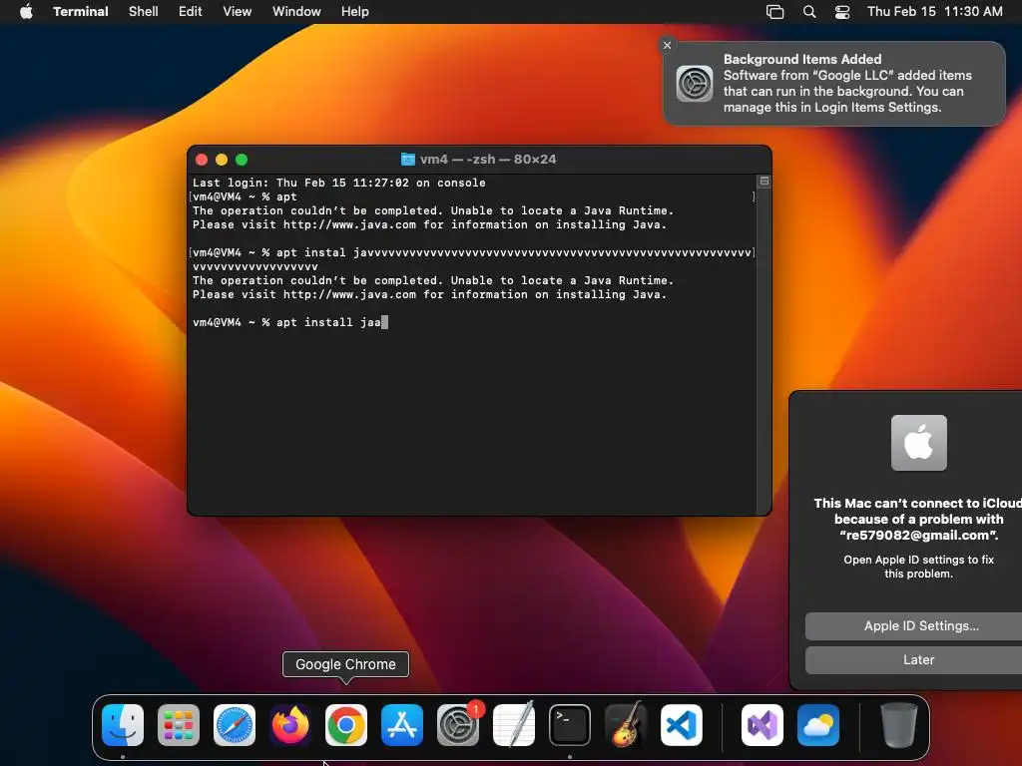
Task: Open the Shell menu
Action: 144,11
